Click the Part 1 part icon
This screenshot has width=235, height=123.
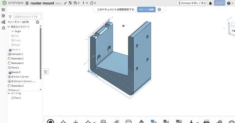[x=12, y=98]
